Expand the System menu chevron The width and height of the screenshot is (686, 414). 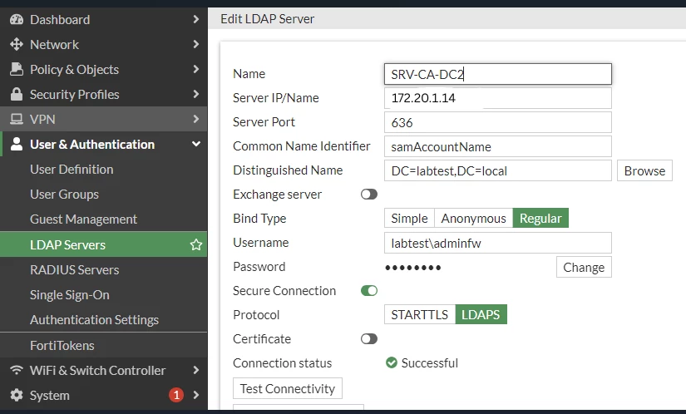coord(195,395)
